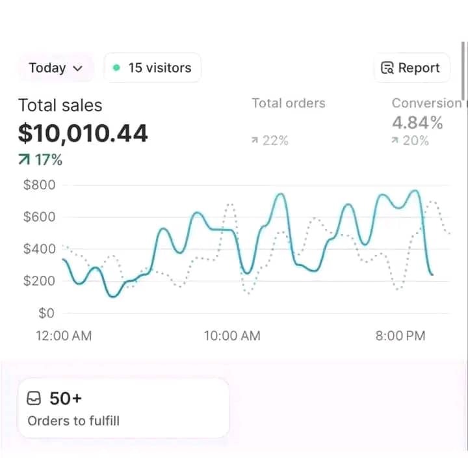The height and width of the screenshot is (467, 468).
Task: Open the 50+ Orders to fulfill card
Action: (x=123, y=408)
